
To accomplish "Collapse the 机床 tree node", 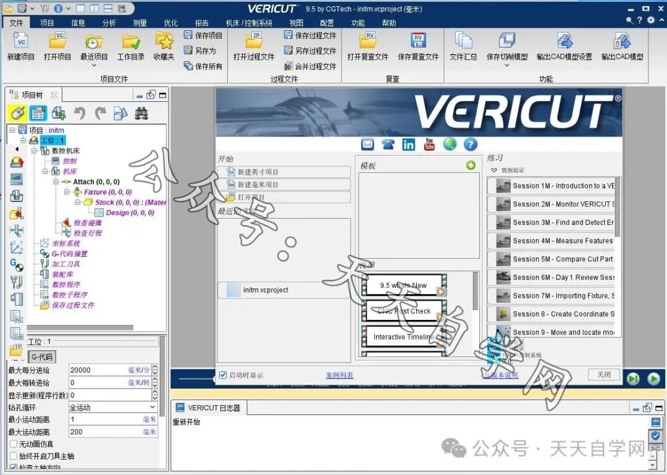I will pyautogui.click(x=44, y=172).
